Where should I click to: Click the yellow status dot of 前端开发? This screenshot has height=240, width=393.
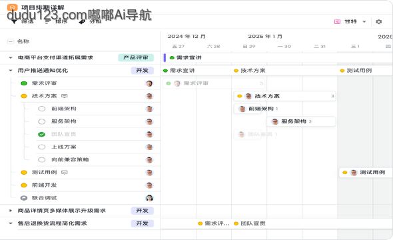pyautogui.click(x=24, y=185)
